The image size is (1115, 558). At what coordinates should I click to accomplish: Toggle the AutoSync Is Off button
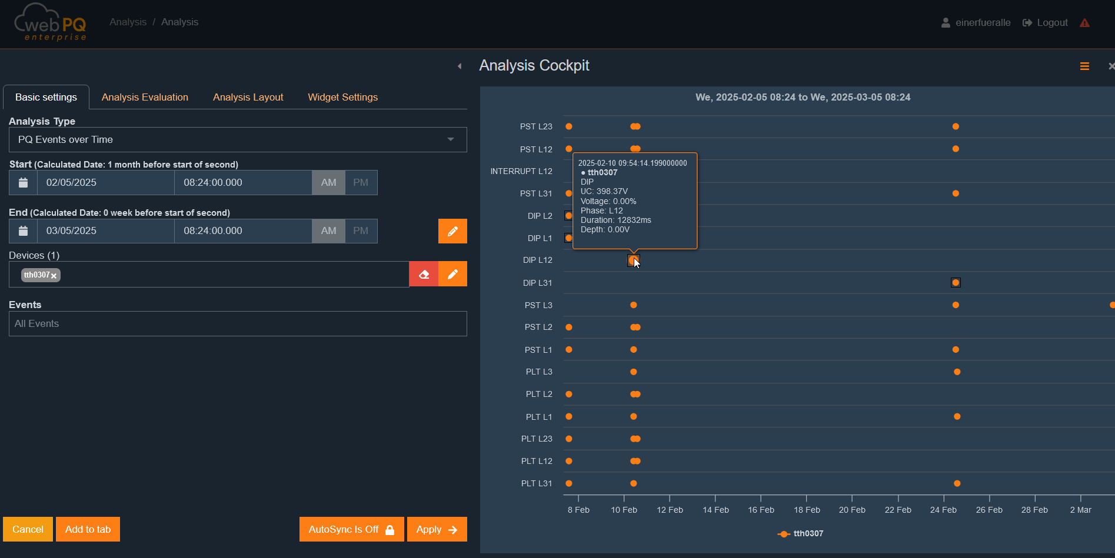point(351,529)
